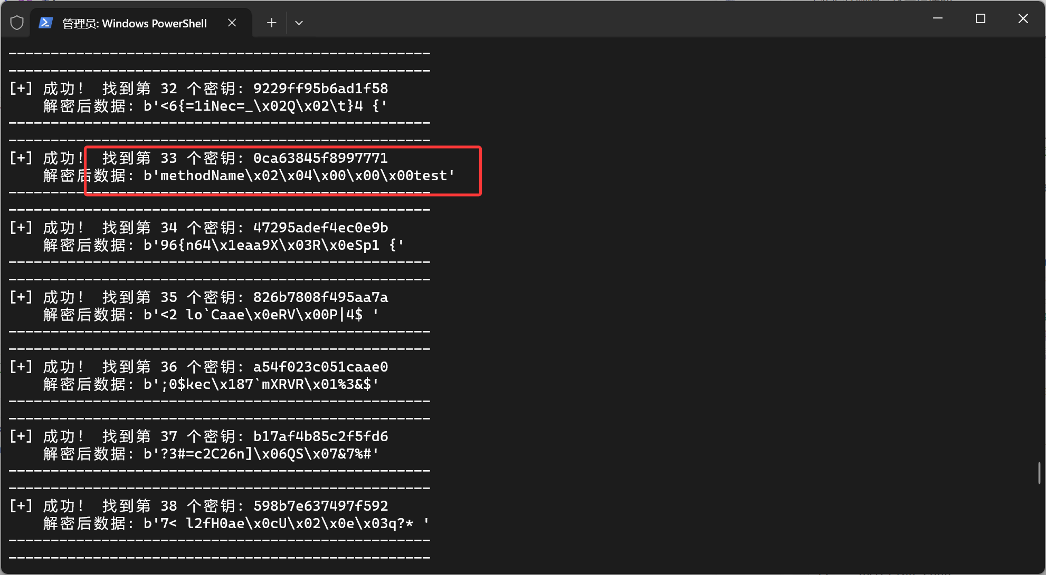The image size is (1046, 575).
Task: Click the admin shield icon in title bar
Action: pyautogui.click(x=17, y=23)
